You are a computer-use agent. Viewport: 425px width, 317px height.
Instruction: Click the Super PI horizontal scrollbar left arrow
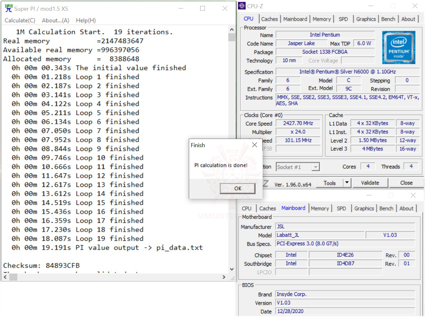[x=5, y=277]
